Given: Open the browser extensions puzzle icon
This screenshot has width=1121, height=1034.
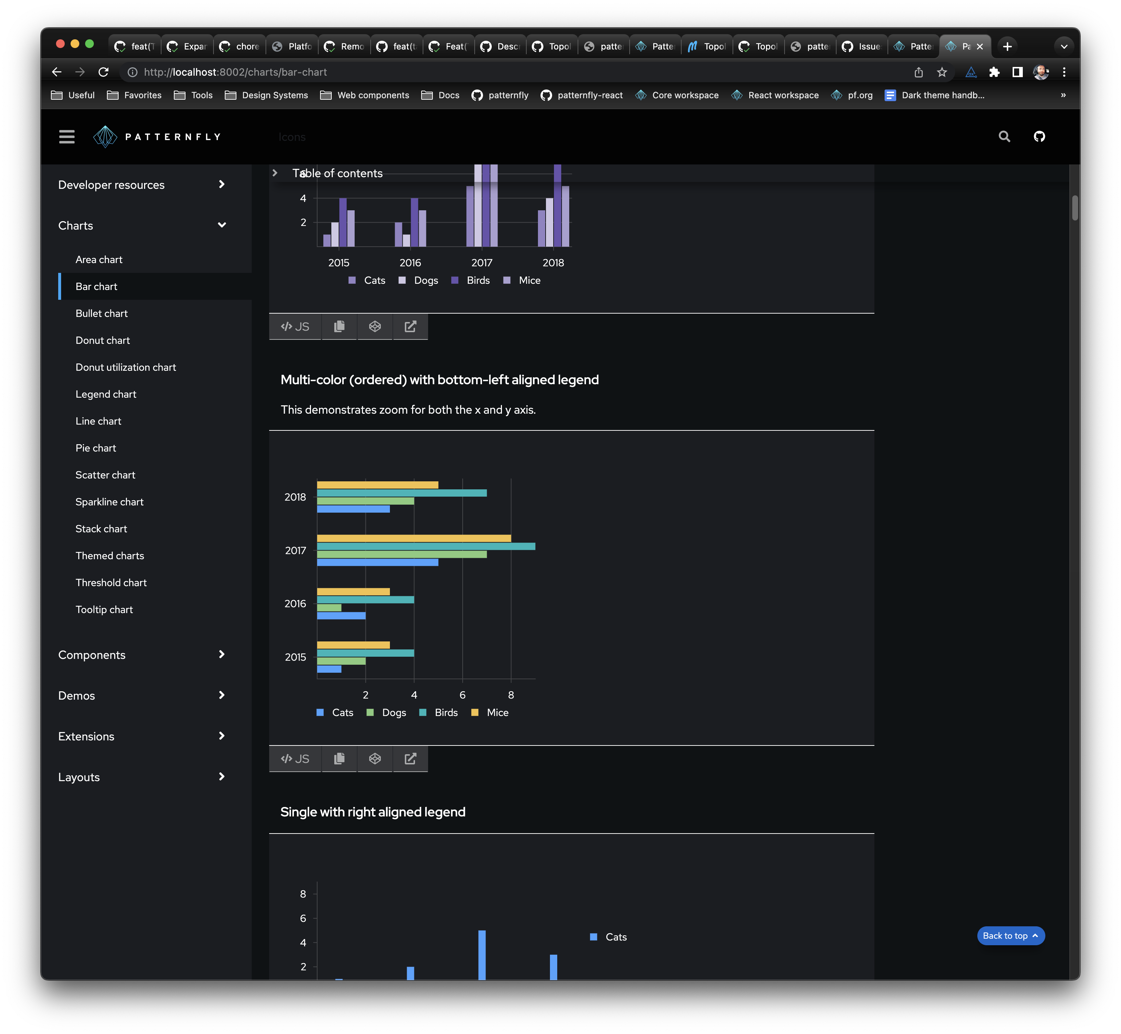Looking at the screenshot, I should pos(994,72).
